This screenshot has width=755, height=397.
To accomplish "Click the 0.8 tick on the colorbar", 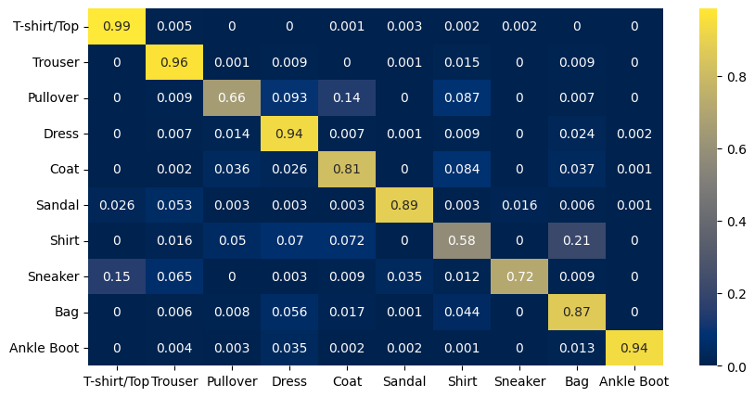I will pos(723,77).
